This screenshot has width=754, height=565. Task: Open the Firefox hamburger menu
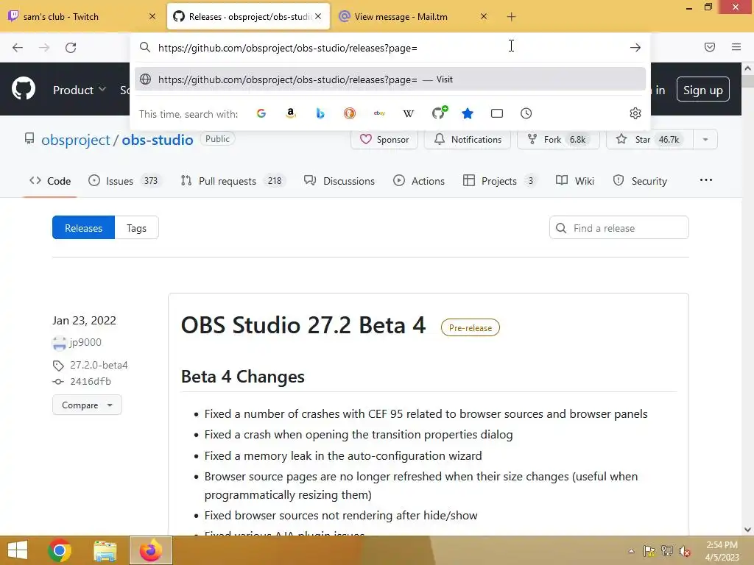pyautogui.click(x=736, y=47)
